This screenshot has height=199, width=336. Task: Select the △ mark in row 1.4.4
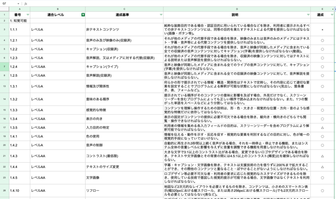point(322,167)
